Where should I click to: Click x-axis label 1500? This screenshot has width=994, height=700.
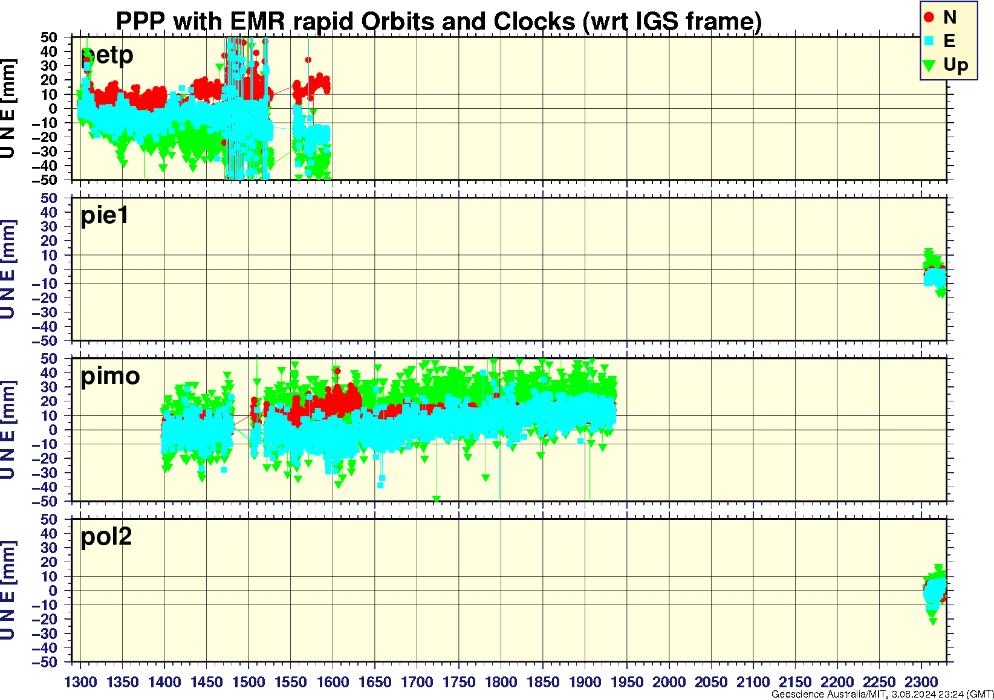click(x=248, y=682)
